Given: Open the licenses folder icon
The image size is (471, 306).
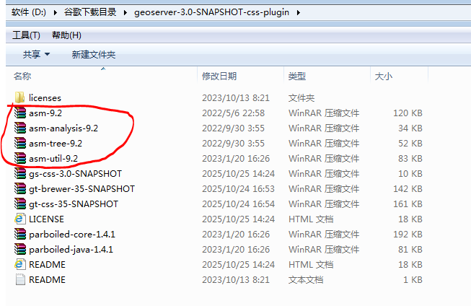Looking at the screenshot, I should 19,97.
